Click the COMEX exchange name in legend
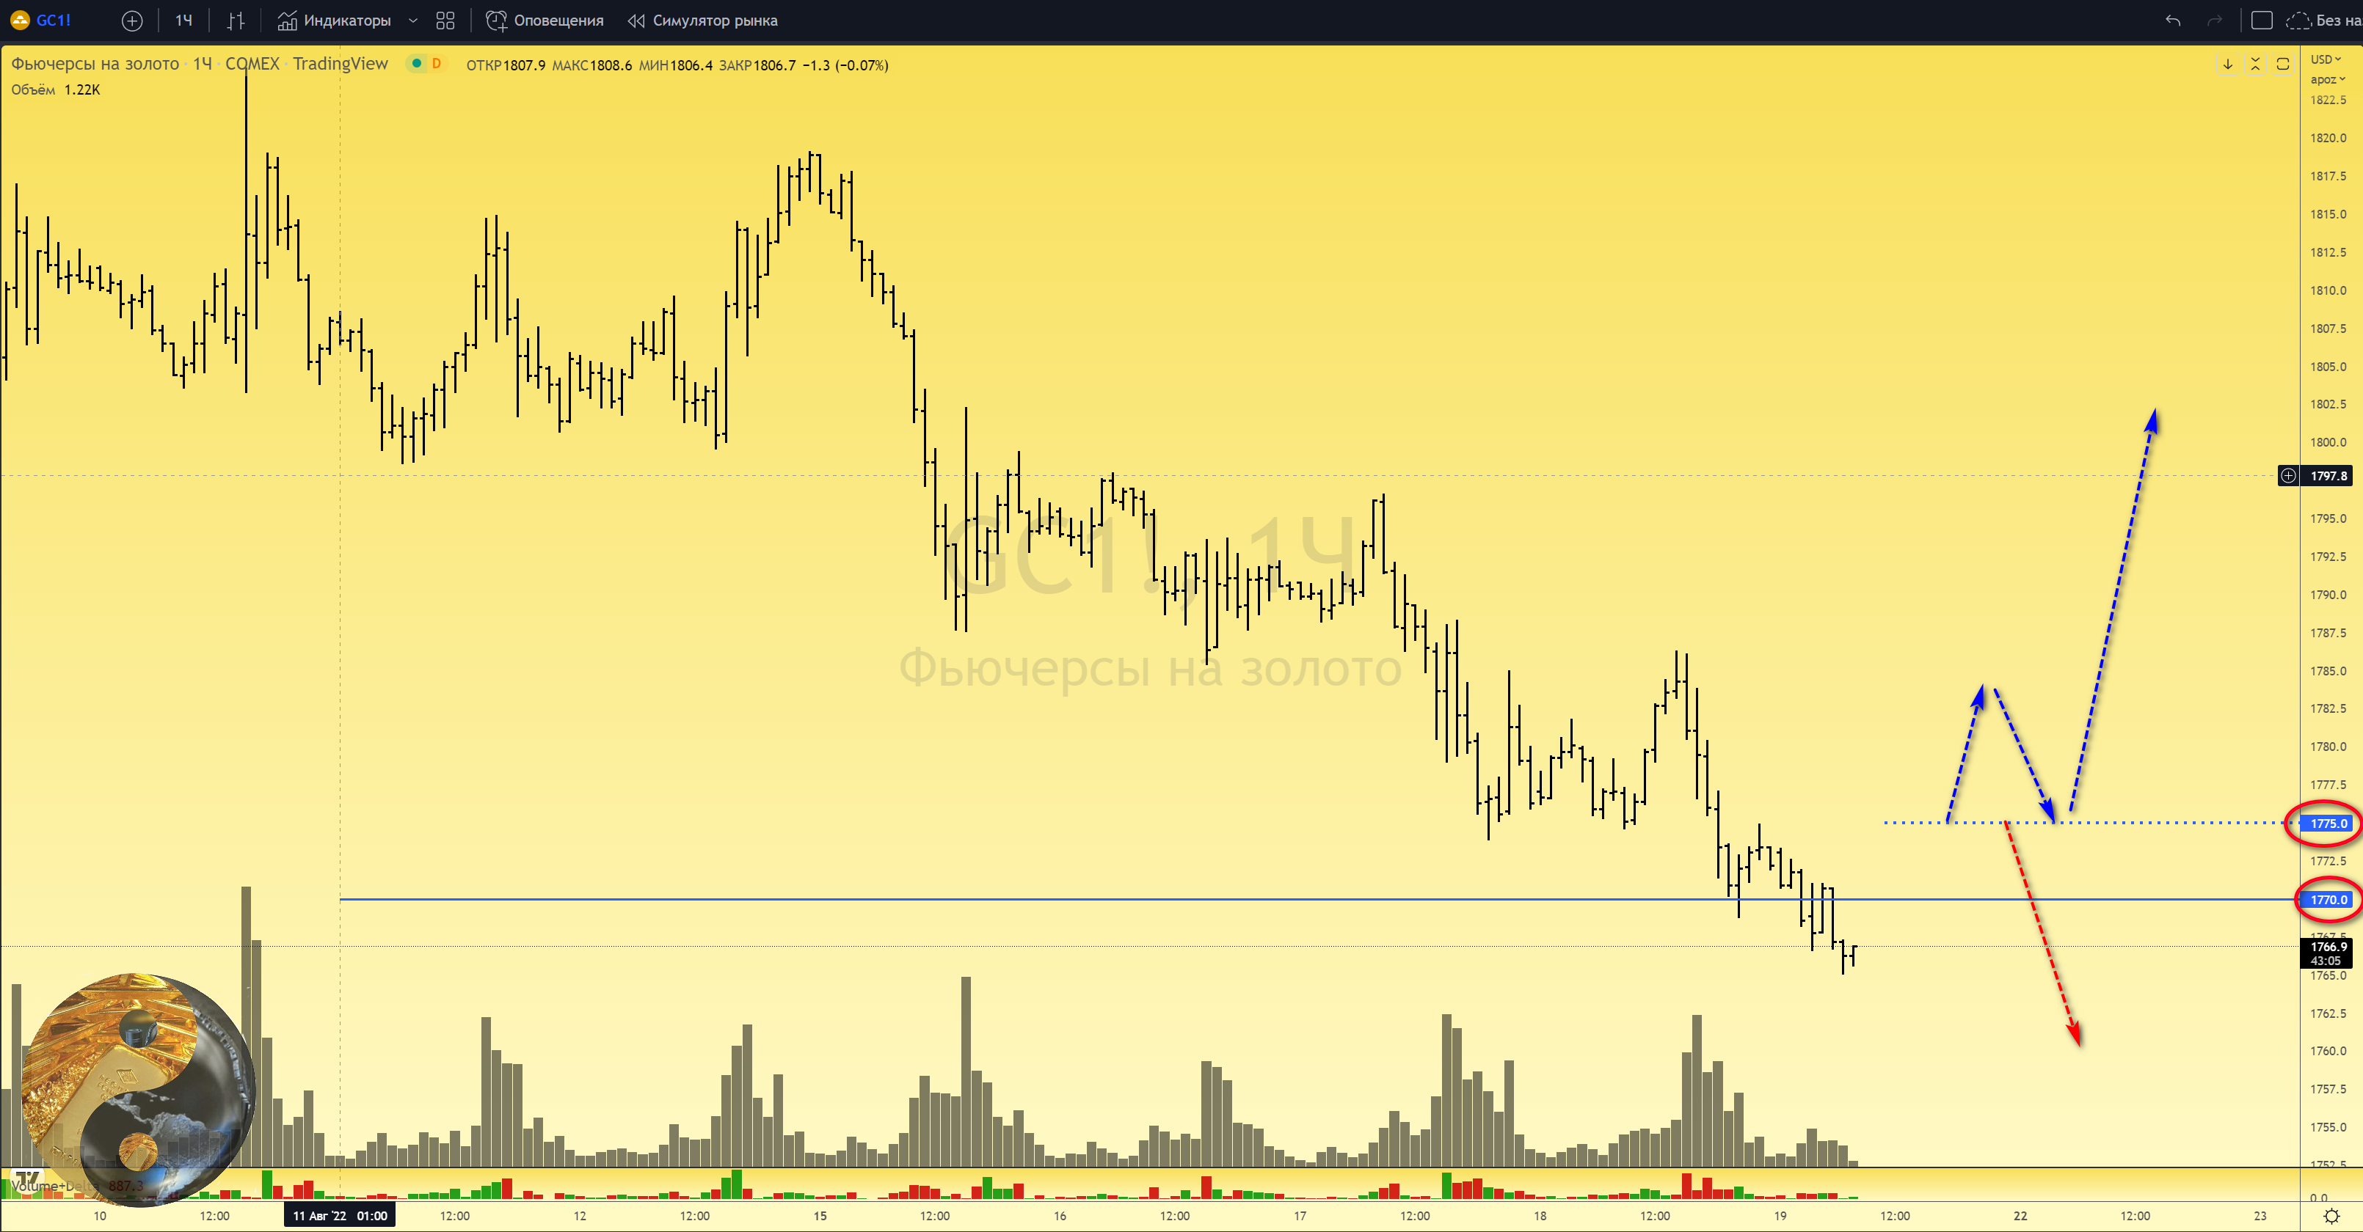Image resolution: width=2363 pixels, height=1232 pixels. tap(252, 65)
